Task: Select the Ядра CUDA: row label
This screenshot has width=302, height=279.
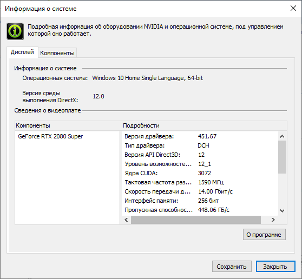Action: click(141, 173)
